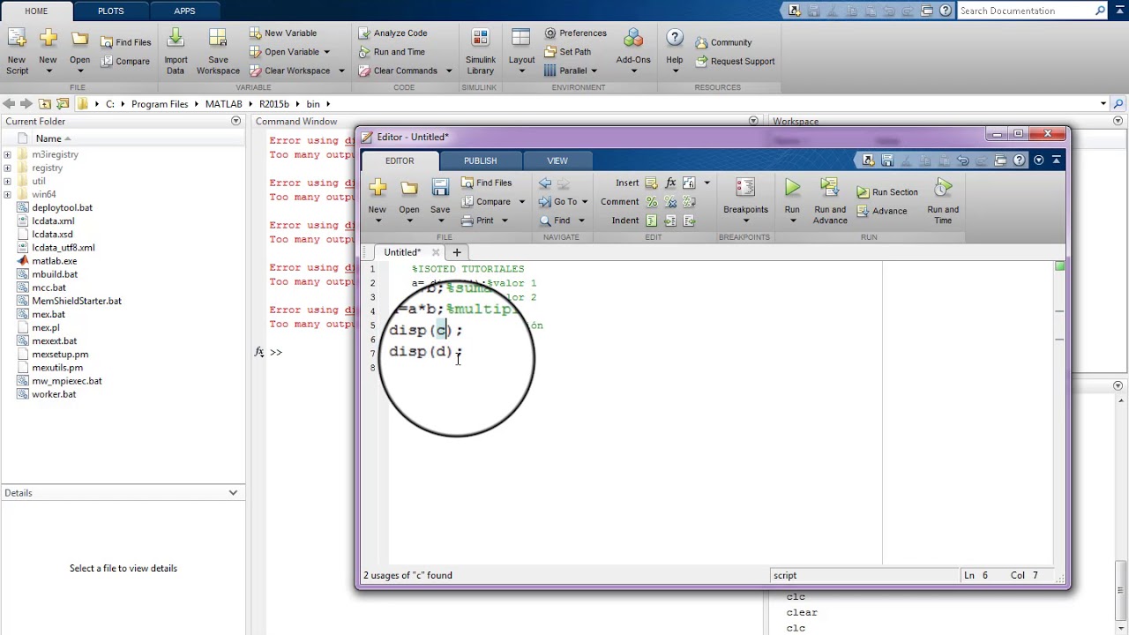1129x635 pixels.
Task: Click Analyze Code
Action: tap(393, 34)
